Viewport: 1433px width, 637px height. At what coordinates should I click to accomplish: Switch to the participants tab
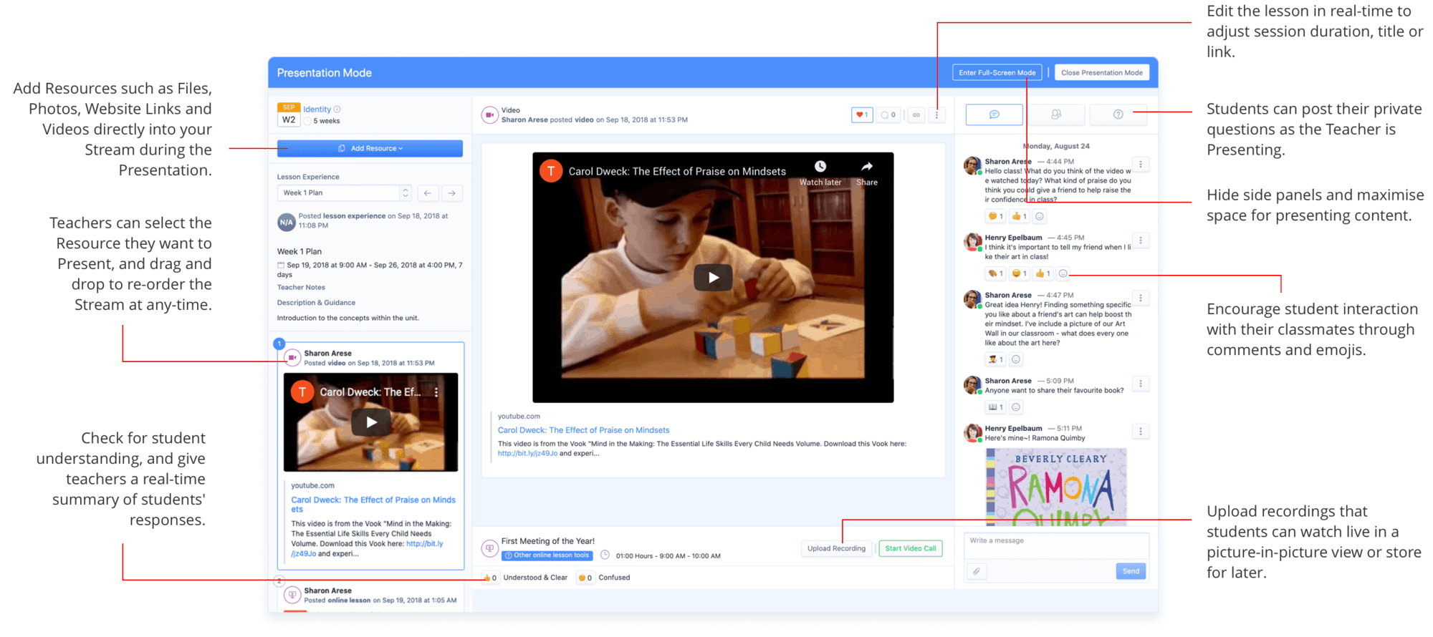(1056, 115)
